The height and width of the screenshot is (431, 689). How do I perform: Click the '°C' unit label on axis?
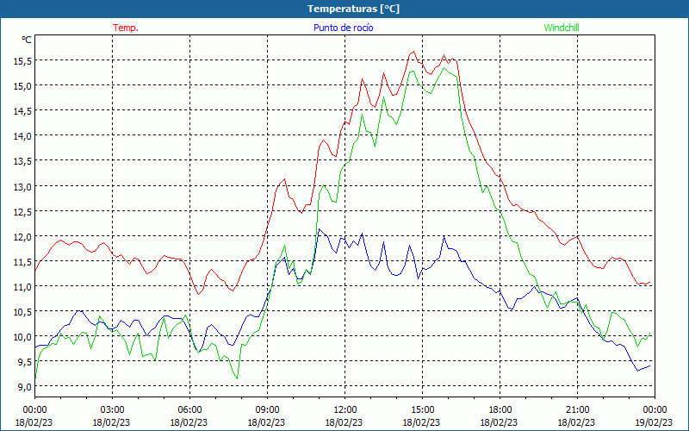tap(27, 40)
